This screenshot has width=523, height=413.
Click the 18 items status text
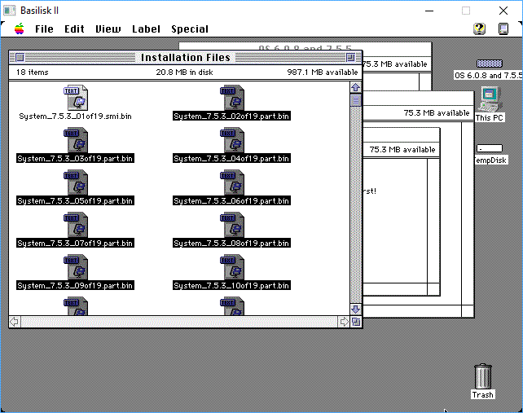(33, 72)
